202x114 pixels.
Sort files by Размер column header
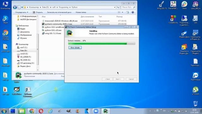coord(119,16)
